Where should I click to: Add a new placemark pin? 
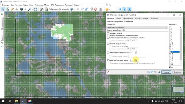click(78, 9)
